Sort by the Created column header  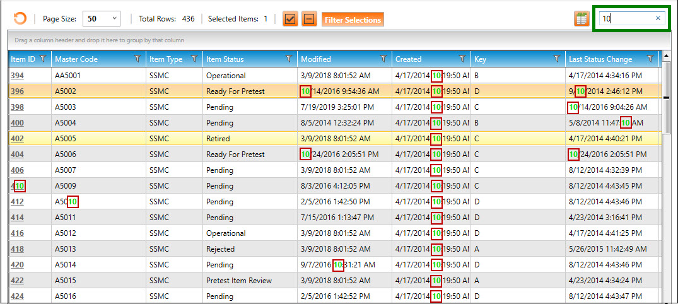[x=416, y=59]
